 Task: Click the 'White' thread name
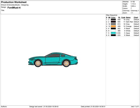(x=128, y=31)
